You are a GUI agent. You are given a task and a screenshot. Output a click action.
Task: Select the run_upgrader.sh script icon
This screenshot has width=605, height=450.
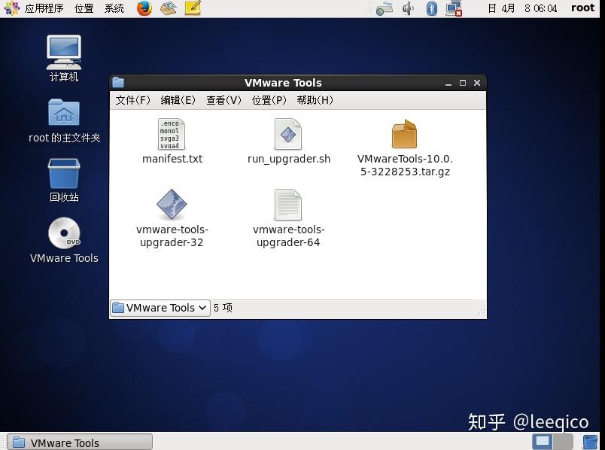(289, 135)
